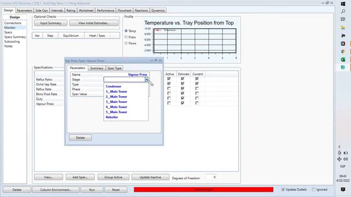Screen dimensions: 351x197
Task: Enable the Ignored checkbox
Action: pos(314,189)
